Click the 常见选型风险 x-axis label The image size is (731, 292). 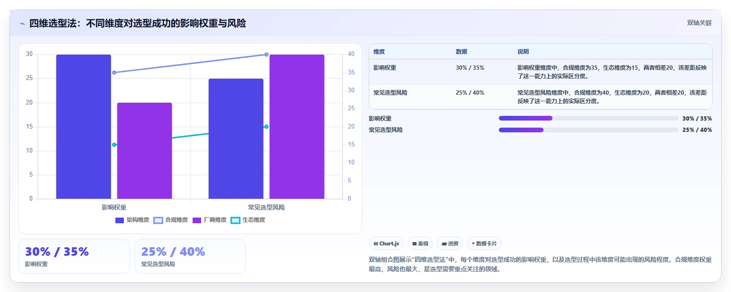tap(267, 207)
